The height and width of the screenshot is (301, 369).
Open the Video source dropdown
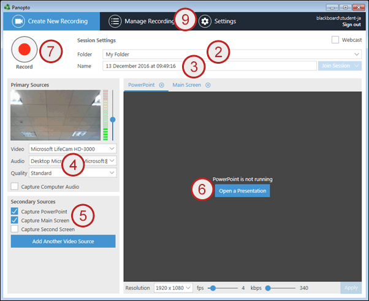pyautogui.click(x=112, y=149)
